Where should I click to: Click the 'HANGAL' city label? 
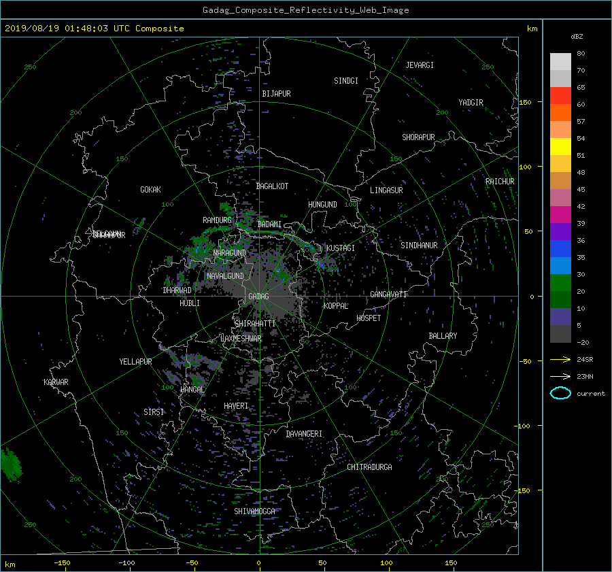point(192,390)
